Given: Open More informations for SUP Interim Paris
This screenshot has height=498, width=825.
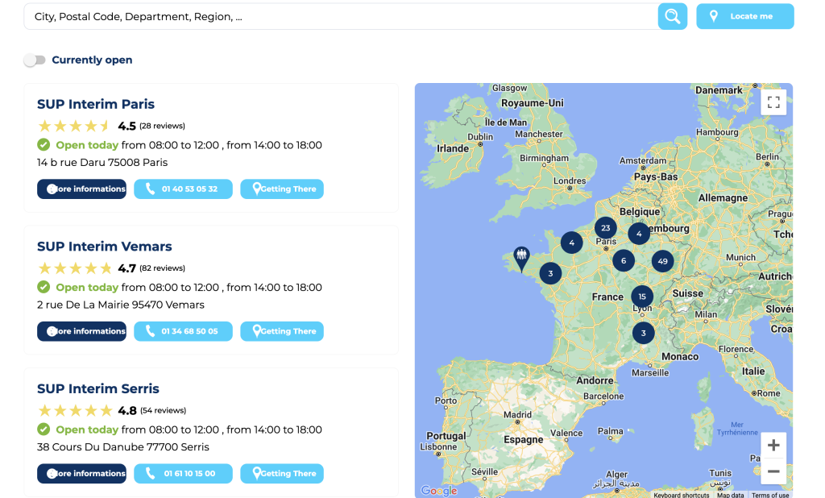Looking at the screenshot, I should tap(81, 189).
